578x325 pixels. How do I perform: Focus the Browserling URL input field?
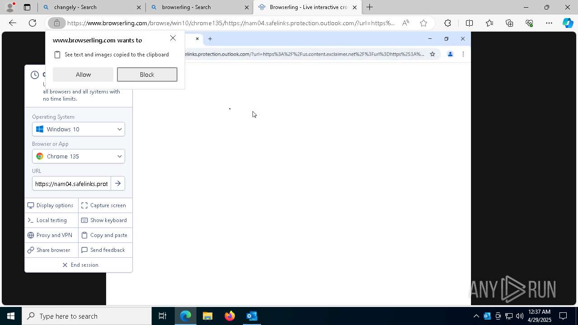coord(71,184)
